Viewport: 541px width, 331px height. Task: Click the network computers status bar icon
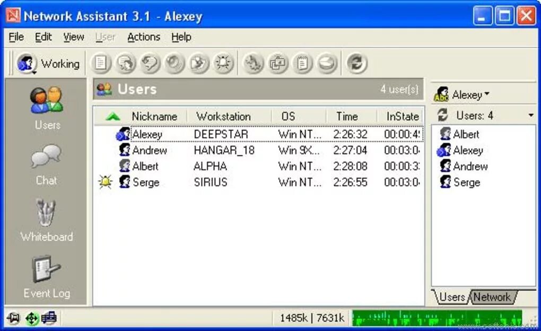[49, 318]
